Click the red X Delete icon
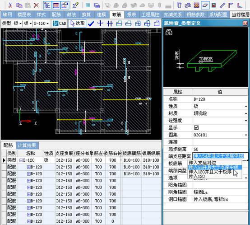This screenshot has width=250, height=225. pyautogui.click(x=37, y=5)
